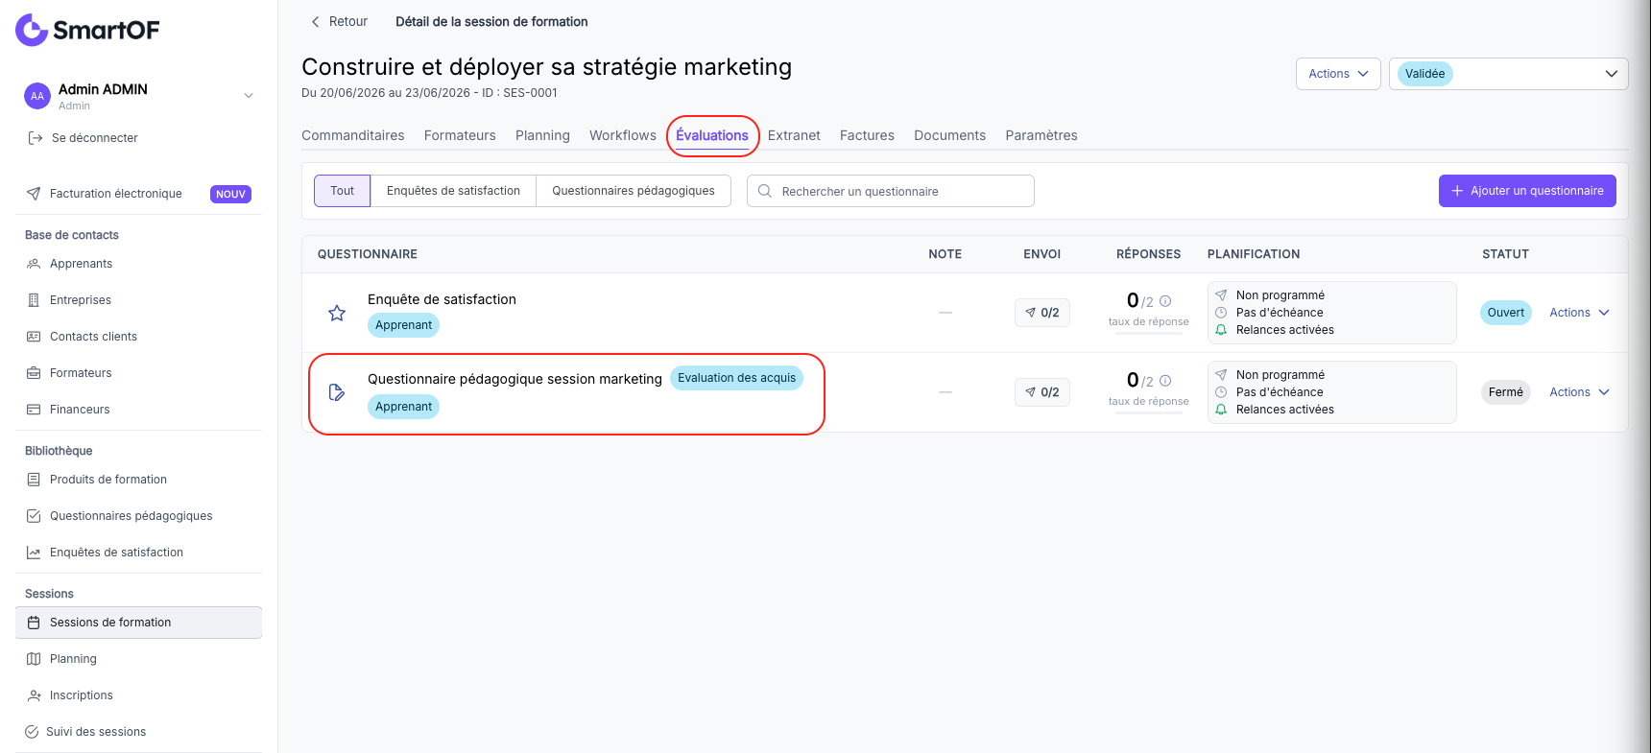Open the top Actions dropdown button
The image size is (1651, 753).
pos(1338,74)
